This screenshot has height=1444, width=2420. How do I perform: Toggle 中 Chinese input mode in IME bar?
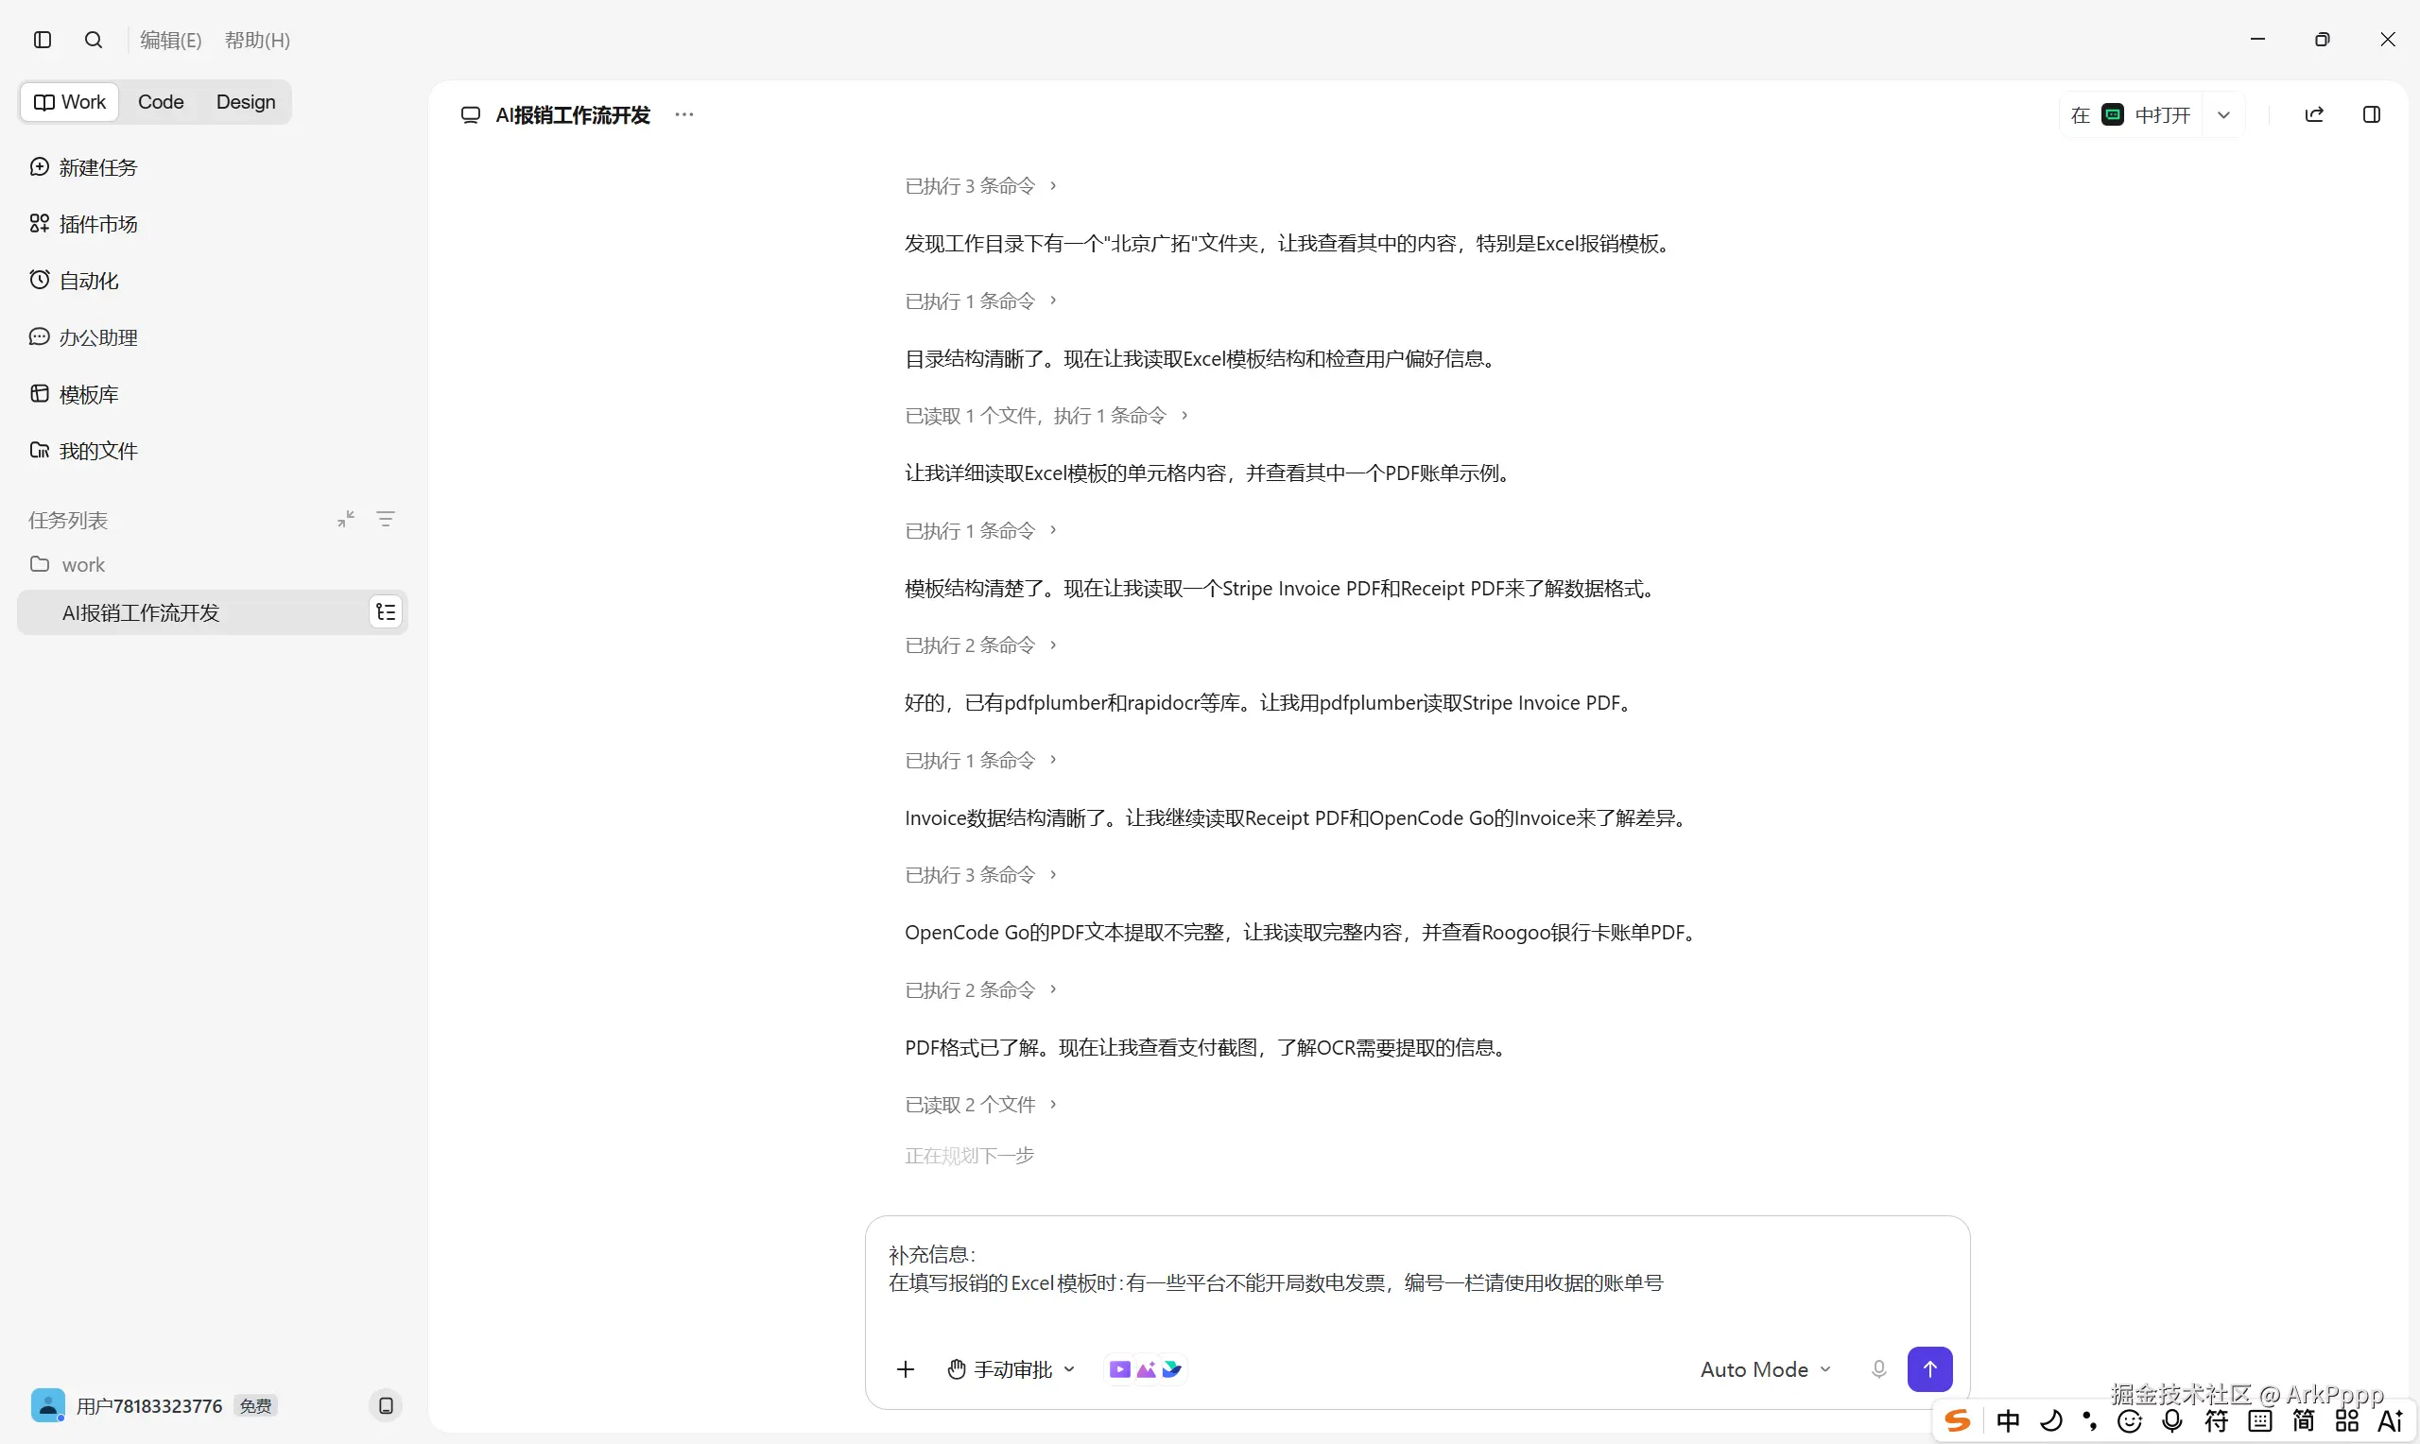click(2008, 1420)
